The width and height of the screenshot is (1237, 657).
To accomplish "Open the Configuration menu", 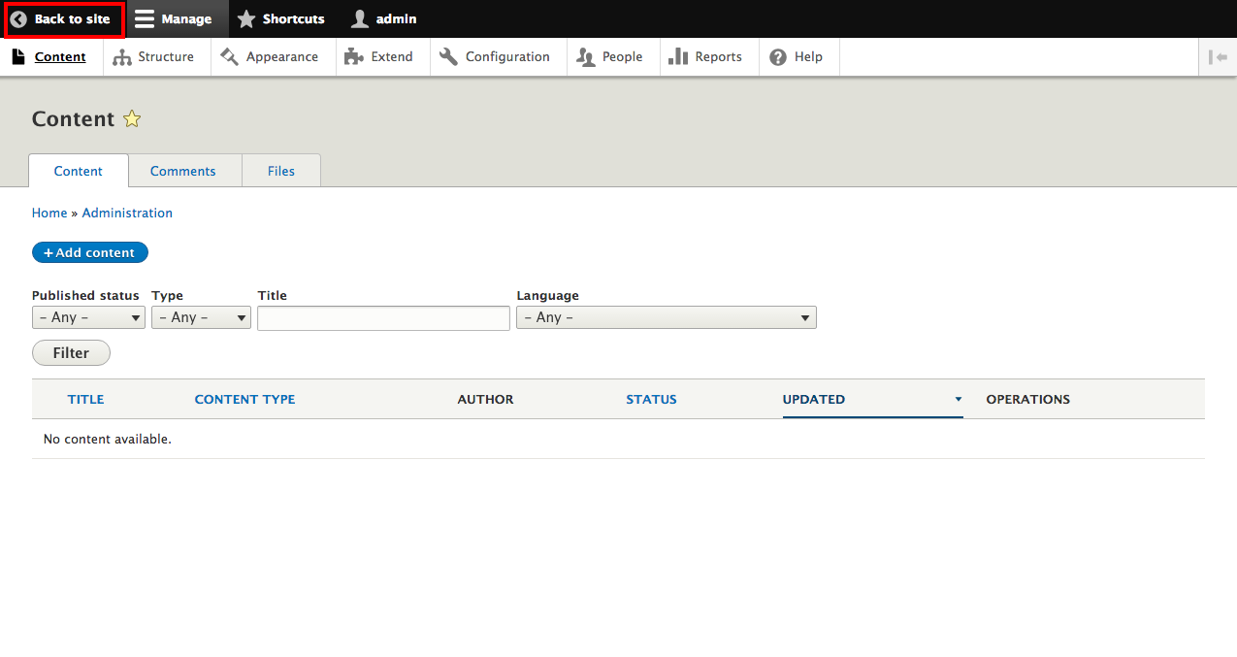I will click(499, 57).
